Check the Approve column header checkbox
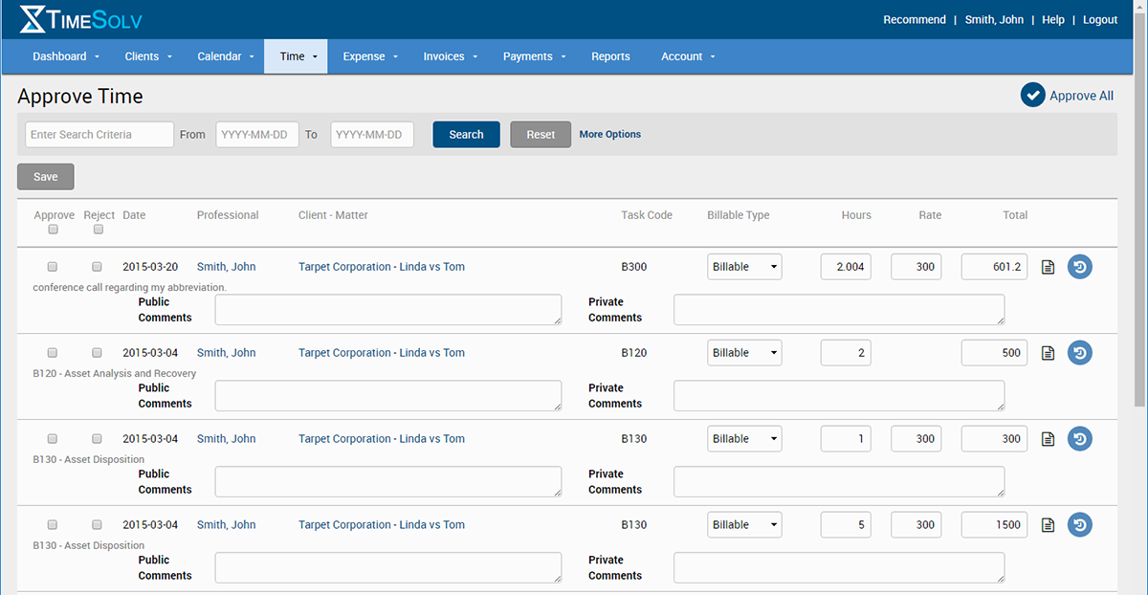 53,230
